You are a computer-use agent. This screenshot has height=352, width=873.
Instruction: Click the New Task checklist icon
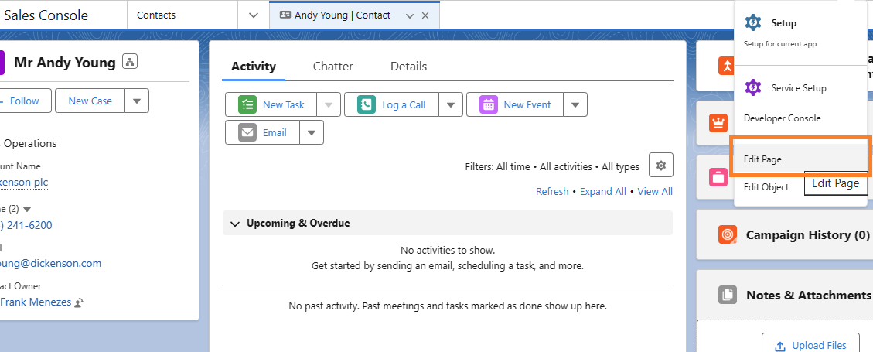click(247, 104)
